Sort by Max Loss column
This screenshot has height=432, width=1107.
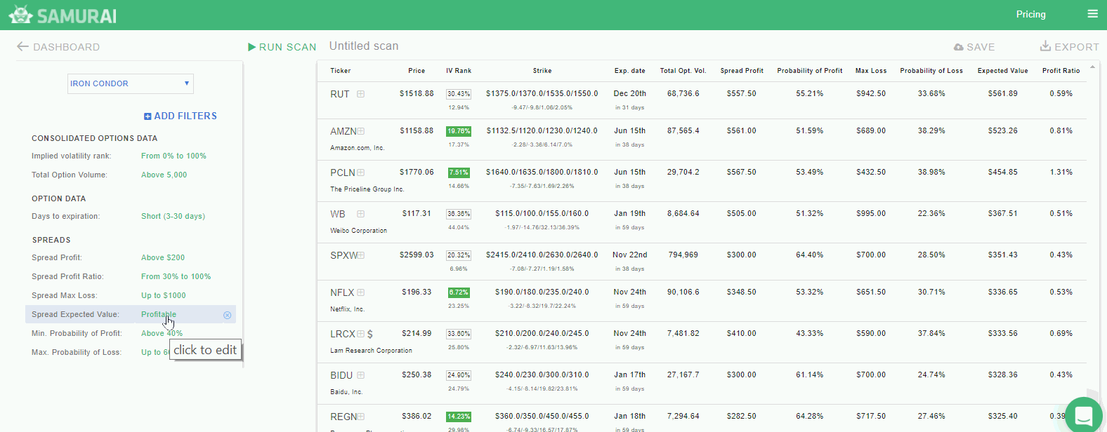pyautogui.click(x=871, y=71)
